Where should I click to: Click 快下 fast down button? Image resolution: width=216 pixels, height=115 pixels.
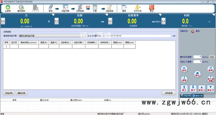point(193,88)
